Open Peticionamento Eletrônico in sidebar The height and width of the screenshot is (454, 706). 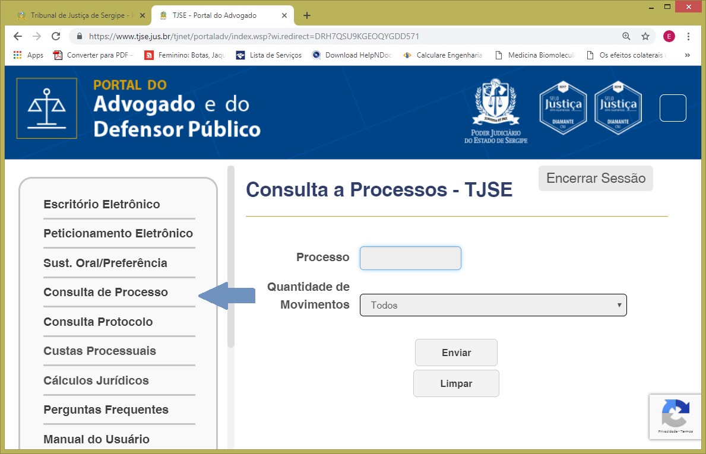118,233
